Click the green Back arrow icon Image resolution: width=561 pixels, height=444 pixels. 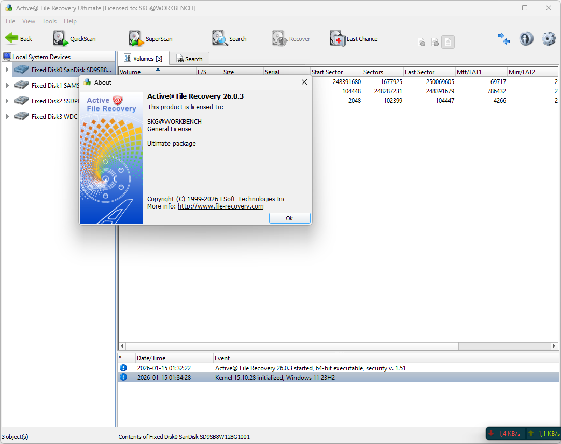coord(11,38)
